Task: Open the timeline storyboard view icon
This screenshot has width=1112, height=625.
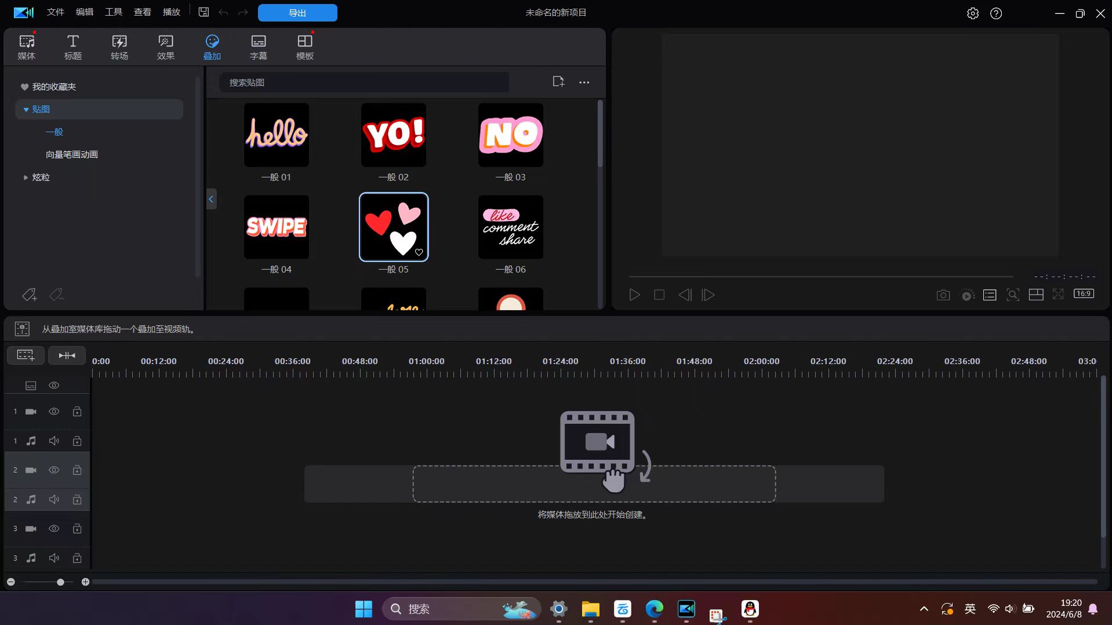Action: pyautogui.click(x=22, y=329)
